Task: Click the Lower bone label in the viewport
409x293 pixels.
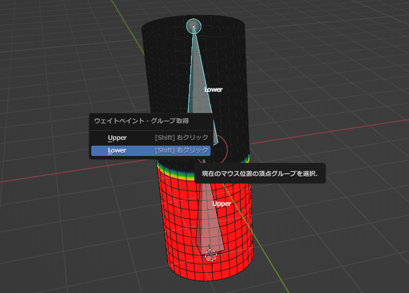Action: coord(213,89)
